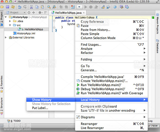The width and height of the screenshot is (160, 132).
Task: Click the Paste toolbar icon
Action: (42, 7)
